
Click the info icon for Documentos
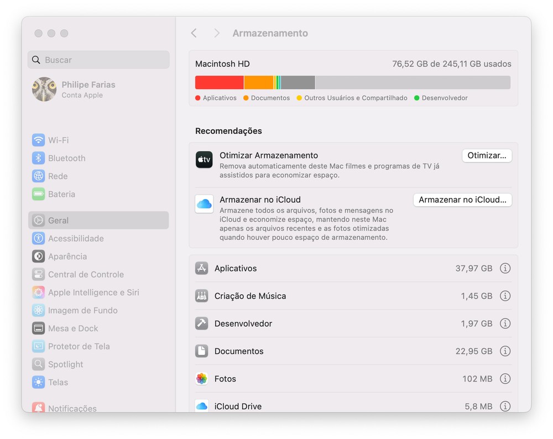coord(505,351)
